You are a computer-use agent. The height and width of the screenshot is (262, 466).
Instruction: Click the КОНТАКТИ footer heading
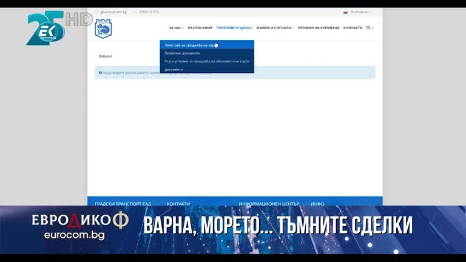[x=178, y=204]
